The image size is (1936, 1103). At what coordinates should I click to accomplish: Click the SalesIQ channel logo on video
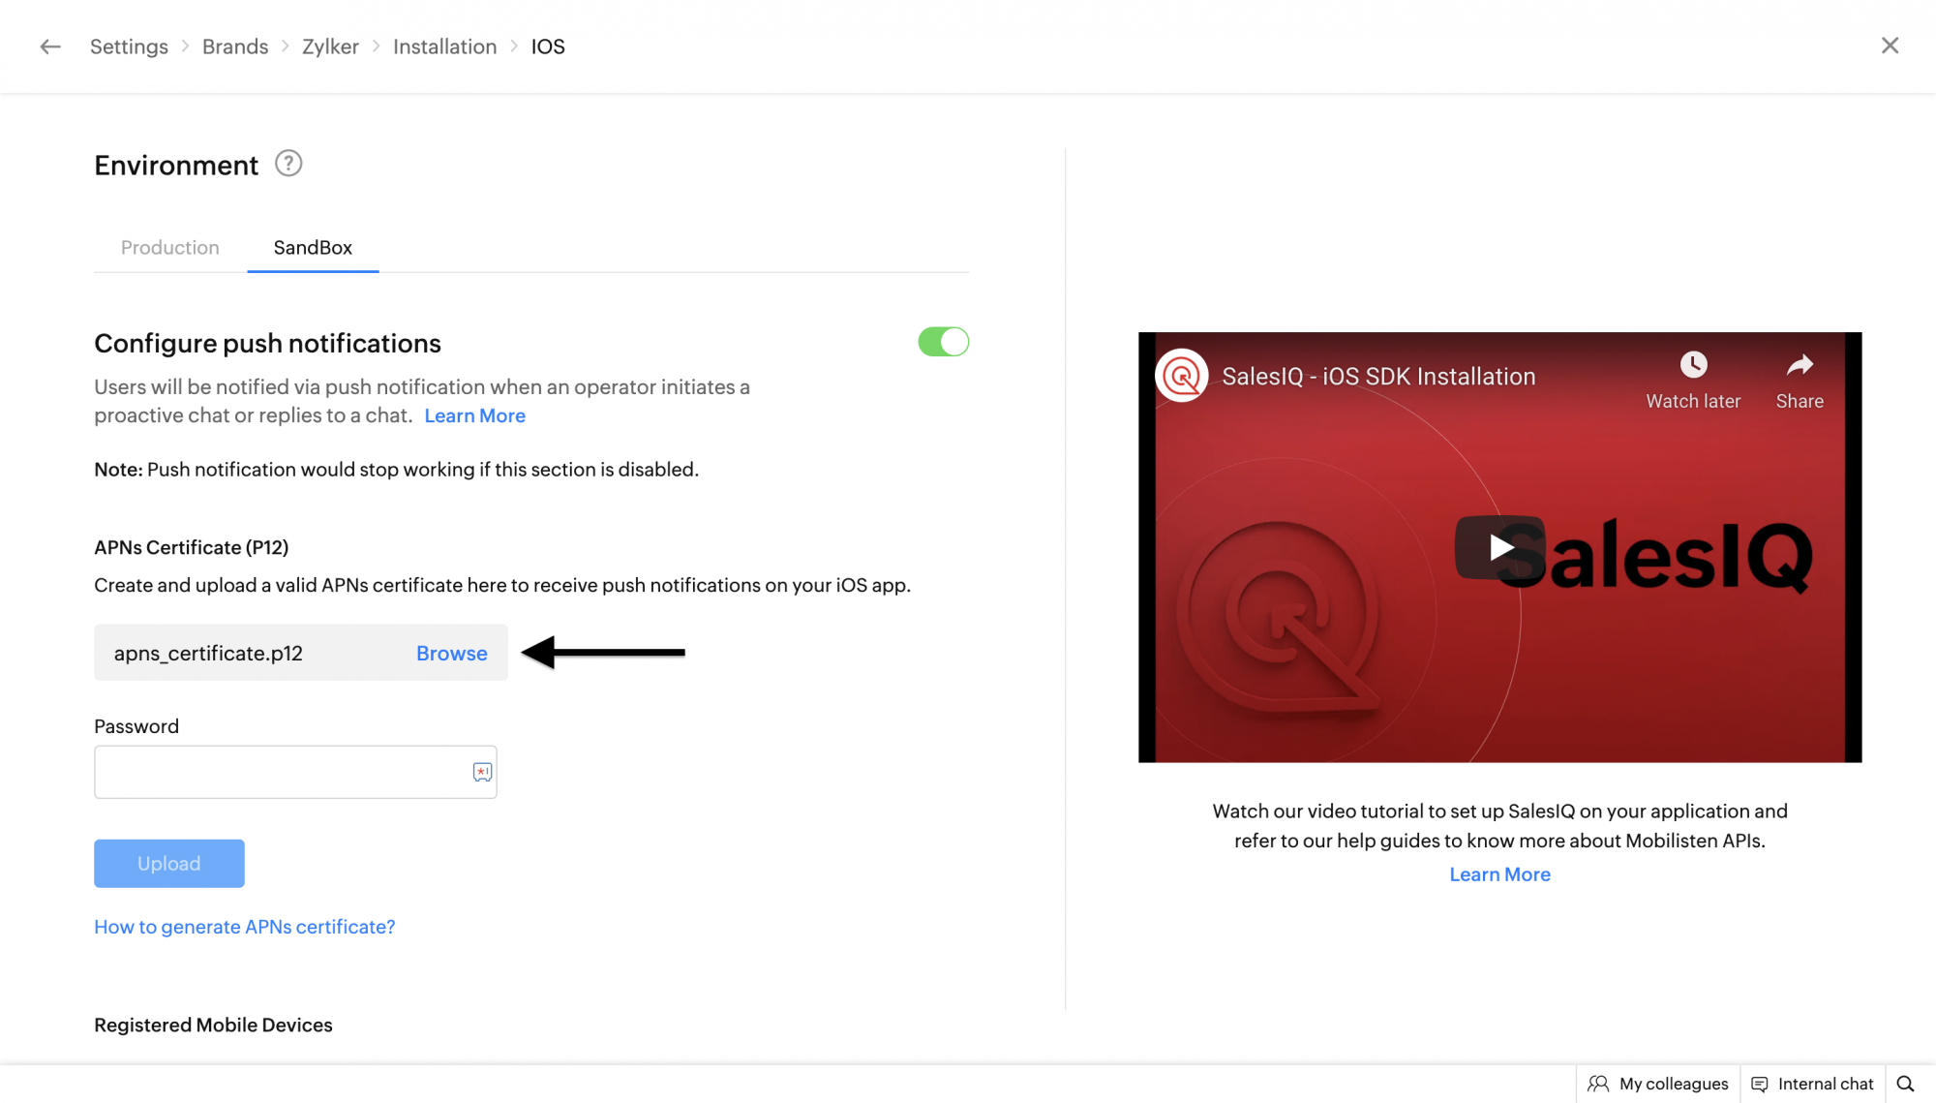[1181, 376]
